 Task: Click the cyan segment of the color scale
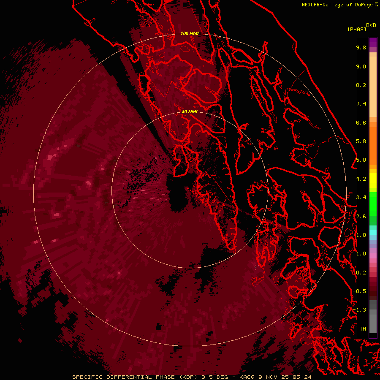[373, 232]
